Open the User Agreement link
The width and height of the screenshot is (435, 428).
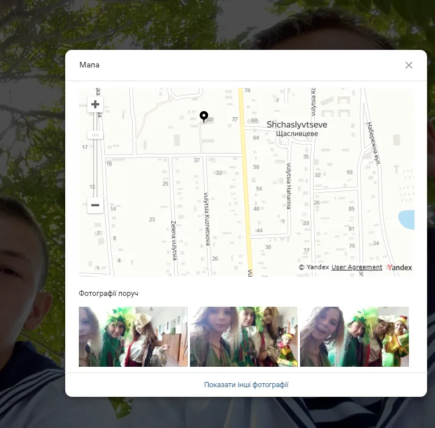coord(357,268)
